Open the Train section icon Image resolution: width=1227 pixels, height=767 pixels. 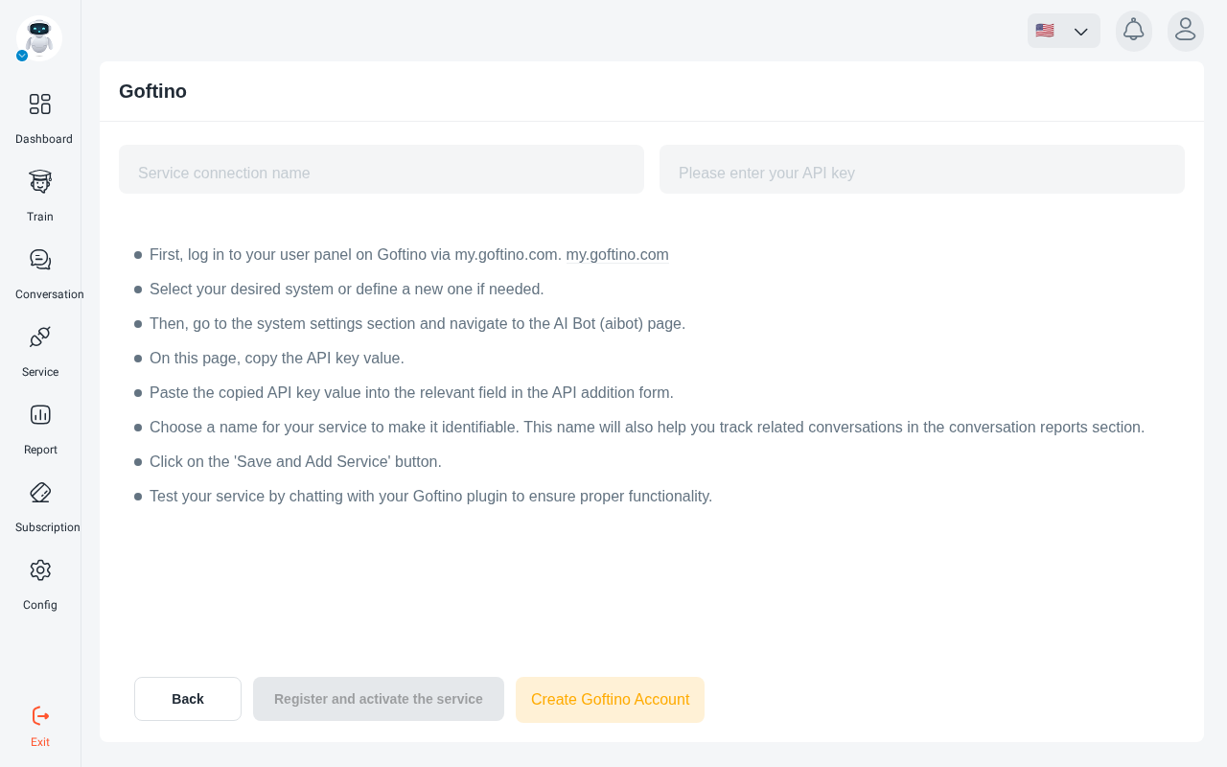pos(40,181)
